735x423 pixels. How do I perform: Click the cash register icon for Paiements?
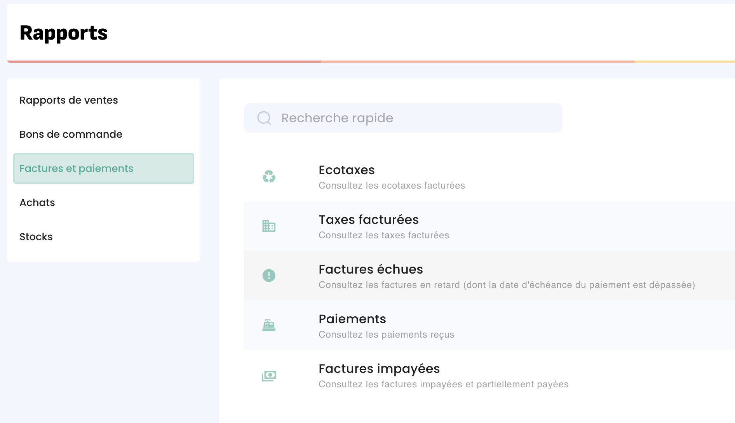pyautogui.click(x=269, y=325)
